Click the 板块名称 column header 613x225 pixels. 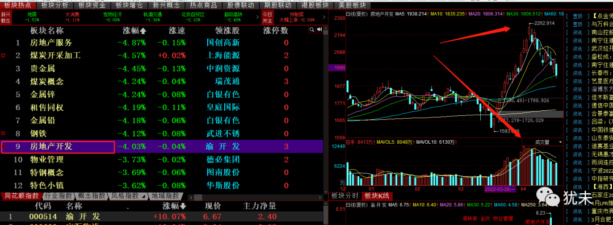point(47,31)
